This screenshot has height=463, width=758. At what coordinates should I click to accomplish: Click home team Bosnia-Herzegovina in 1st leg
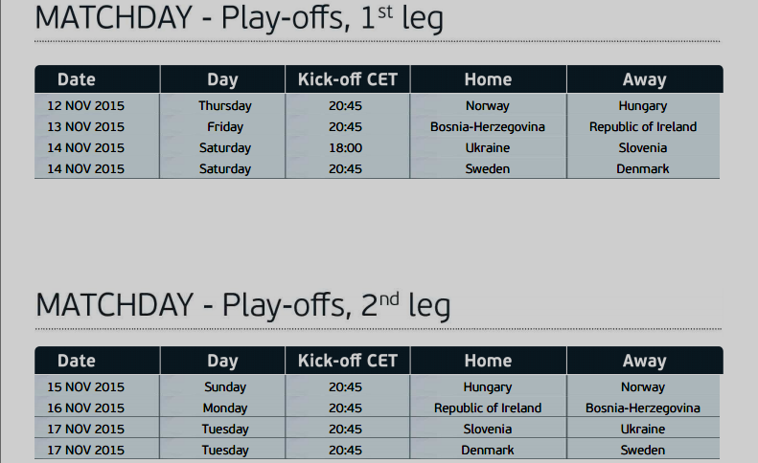click(x=488, y=127)
